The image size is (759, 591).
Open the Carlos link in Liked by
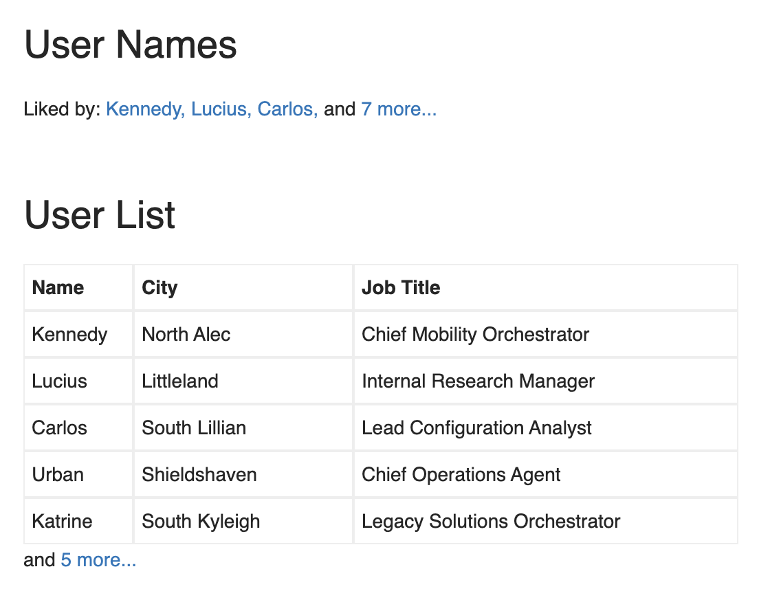click(287, 109)
